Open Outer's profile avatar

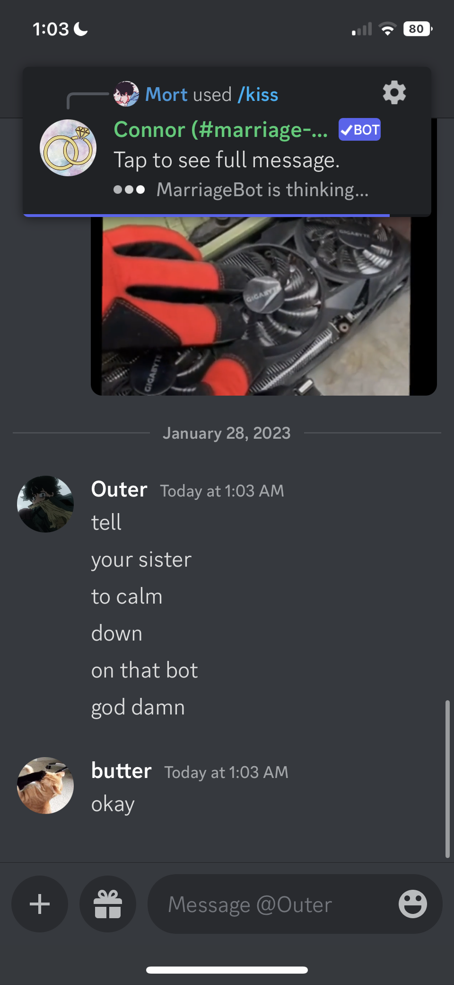pos(45,504)
